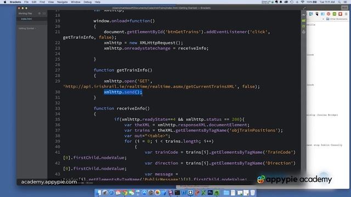Open Microsoft Word from the Dock
351x197 pixels.
[x=184, y=192]
